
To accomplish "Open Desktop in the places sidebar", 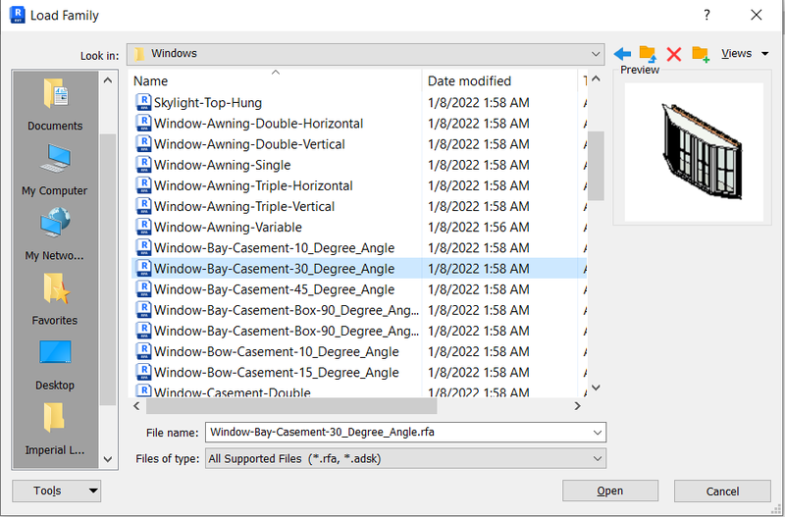I will 55,365.
